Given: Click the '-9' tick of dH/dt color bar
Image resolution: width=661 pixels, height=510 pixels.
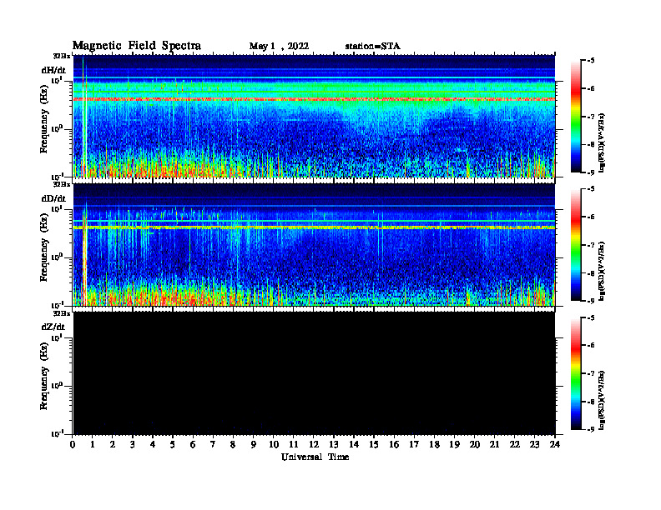Looking at the screenshot, I should point(591,172).
